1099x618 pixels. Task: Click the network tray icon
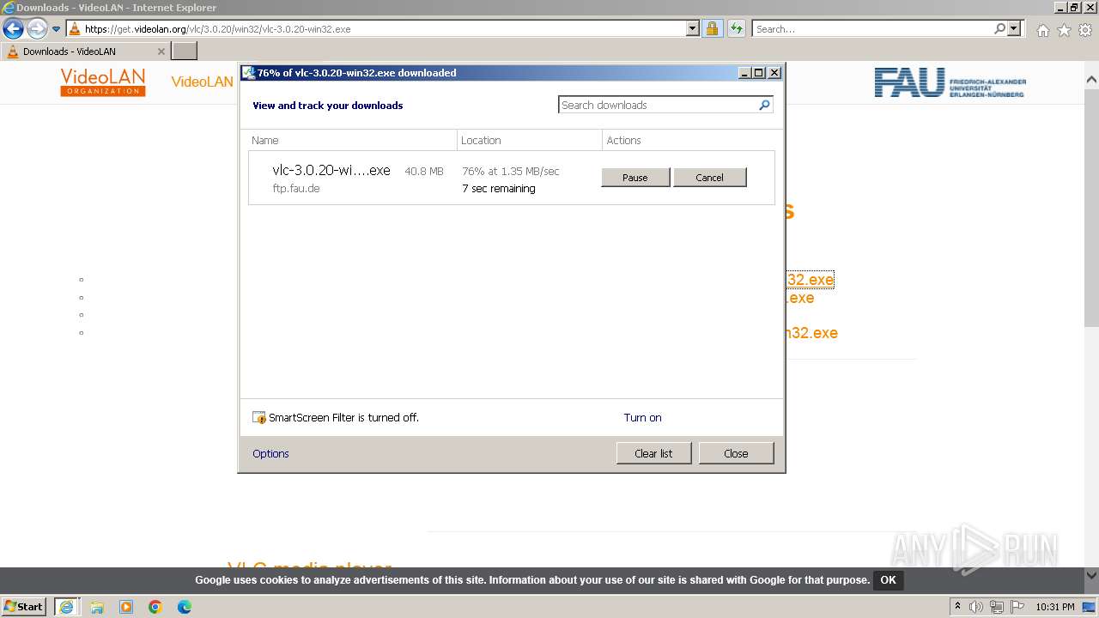click(997, 607)
